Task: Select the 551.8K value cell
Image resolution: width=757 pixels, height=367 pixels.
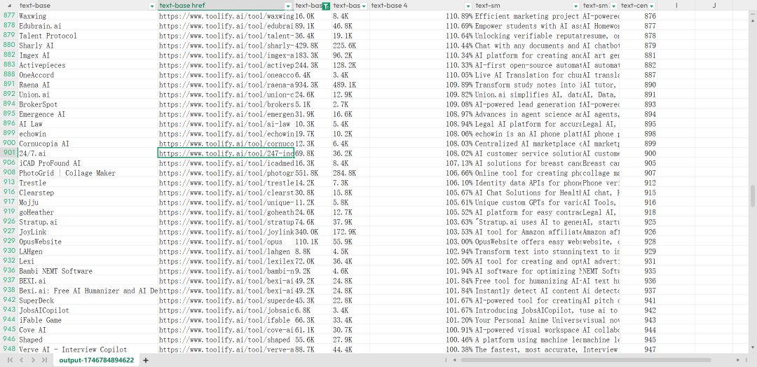Action: point(313,173)
